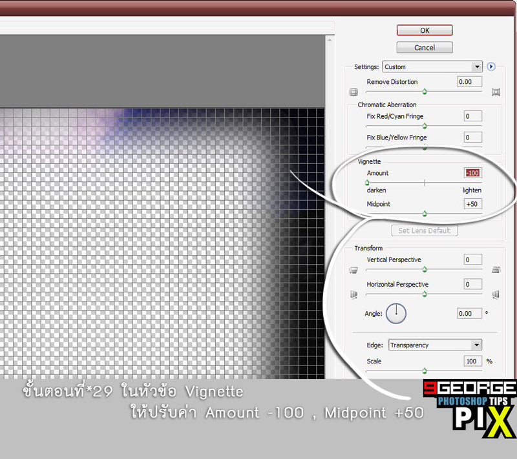
Task: Click the pincushion distortion icon right of slider
Action: pyautogui.click(x=496, y=92)
